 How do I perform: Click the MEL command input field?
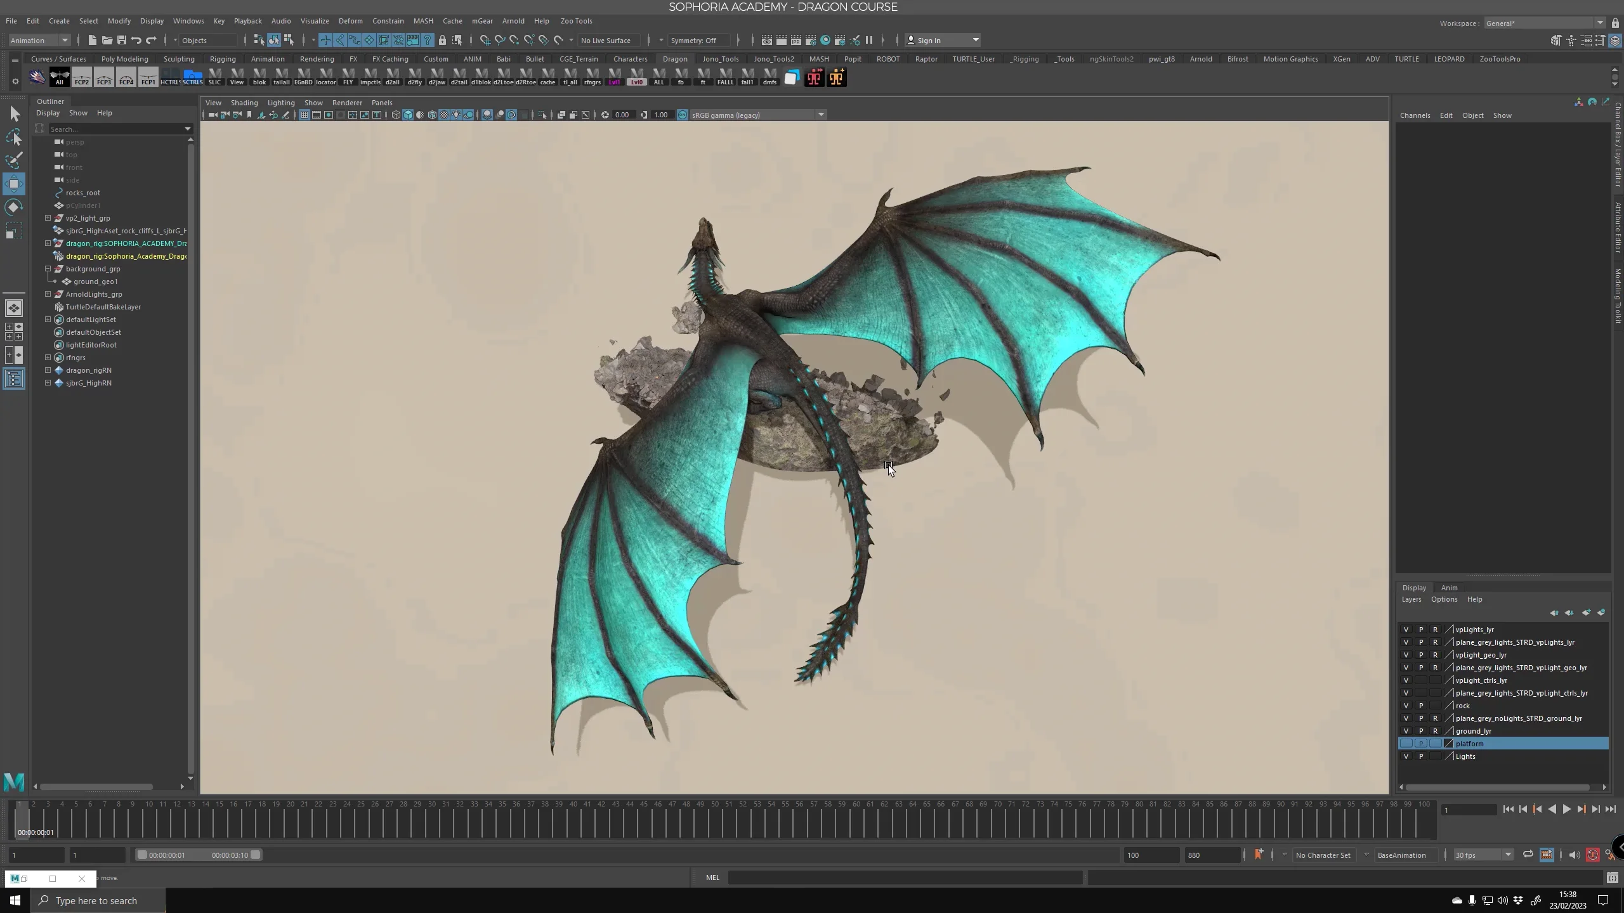coord(905,878)
